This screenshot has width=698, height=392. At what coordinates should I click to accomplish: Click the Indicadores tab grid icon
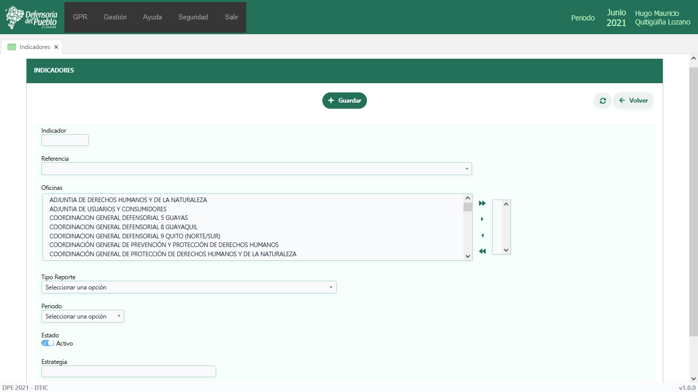[x=12, y=47]
